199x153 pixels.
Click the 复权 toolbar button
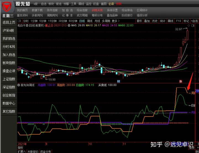coord(139,21)
